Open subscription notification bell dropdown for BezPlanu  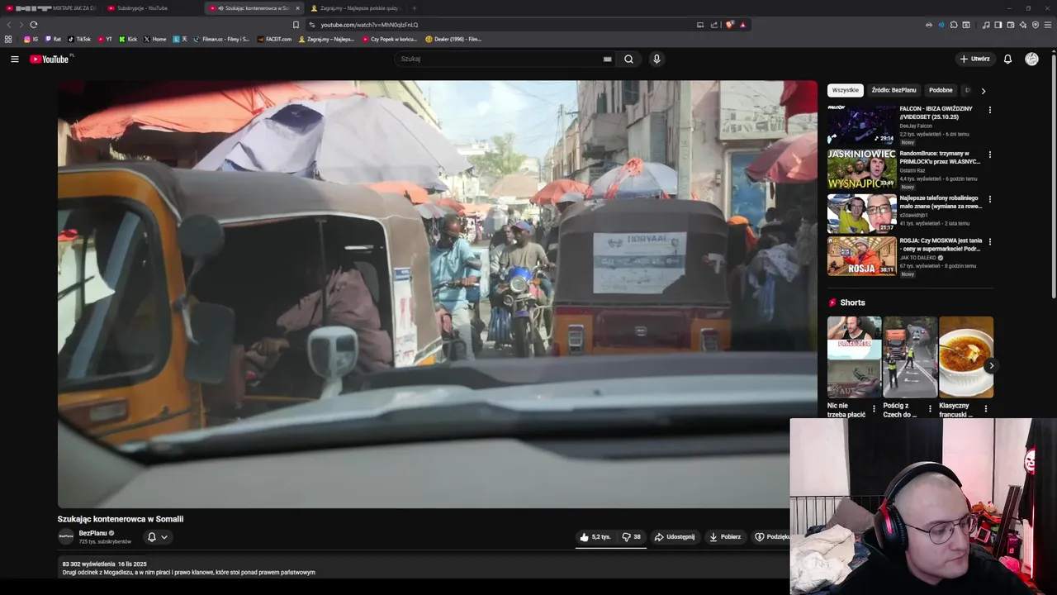coord(157,537)
